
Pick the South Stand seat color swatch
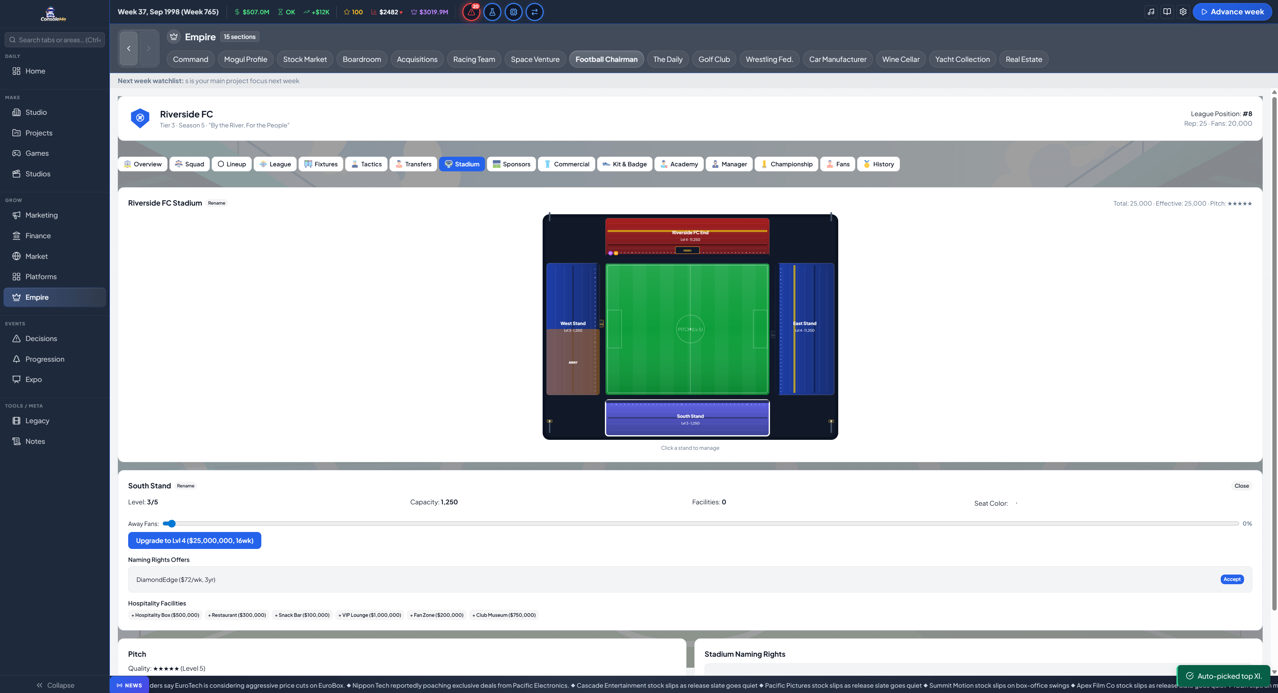pos(1017,503)
